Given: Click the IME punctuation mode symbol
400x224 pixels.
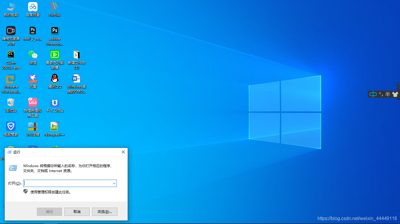Looking at the screenshot, I should pyautogui.click(x=381, y=94).
